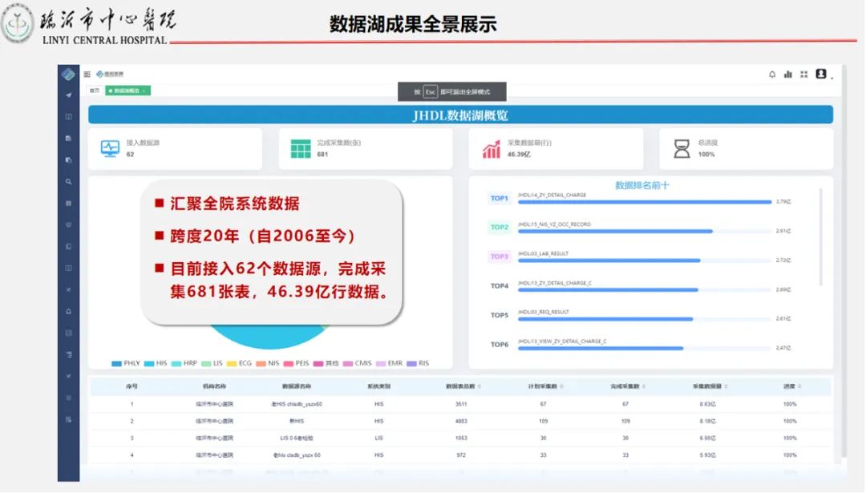
Task: Click the TOP1 JHDL14_ZY_DETAIL_CHARGE entry
Action: tap(552, 195)
